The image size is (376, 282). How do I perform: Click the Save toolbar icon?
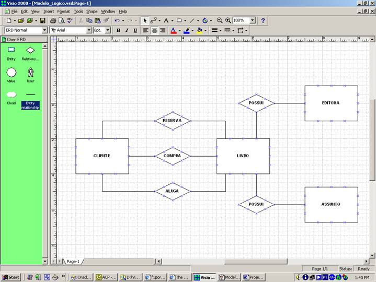[x=42, y=20]
